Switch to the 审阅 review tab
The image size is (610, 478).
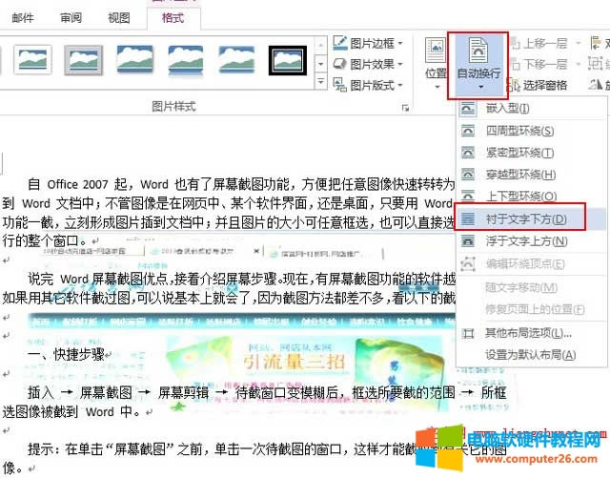point(71,17)
